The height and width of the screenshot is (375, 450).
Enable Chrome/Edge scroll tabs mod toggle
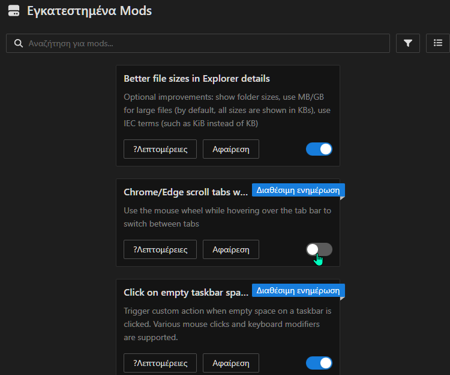pos(319,249)
